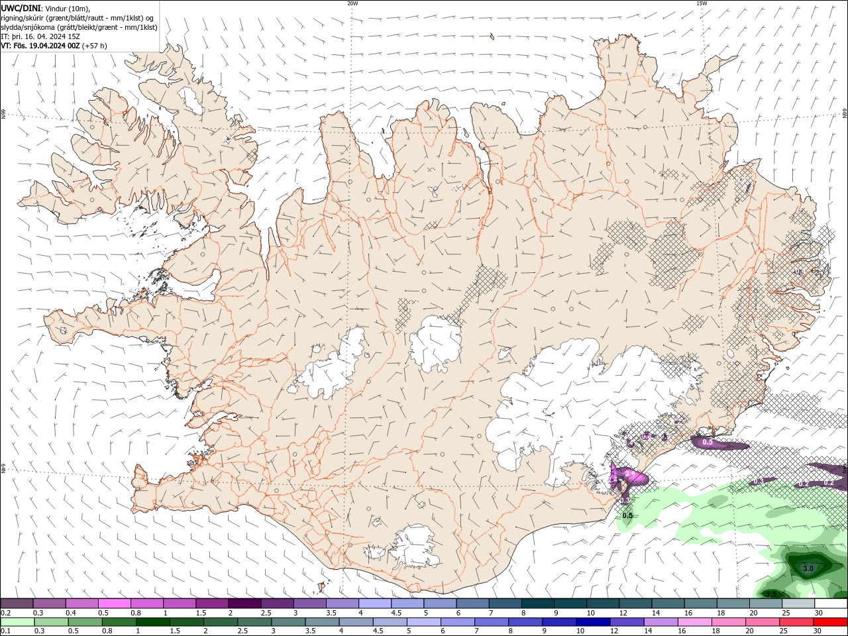Select dark purple snow swatch between 2 and 2.5

point(244,604)
